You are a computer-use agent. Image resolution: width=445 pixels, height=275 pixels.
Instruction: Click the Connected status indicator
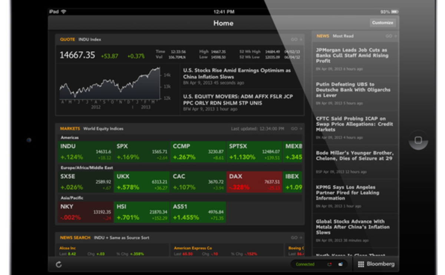(305, 264)
